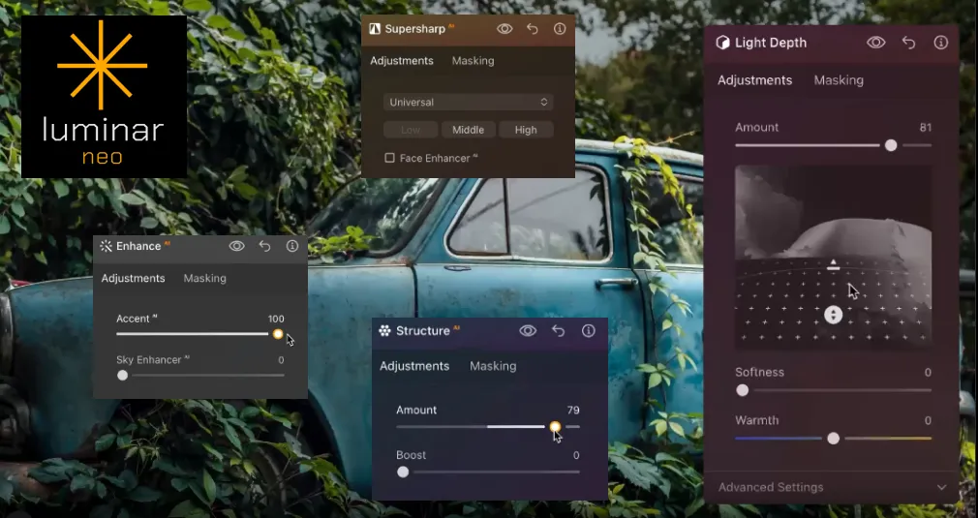Hide the Light Depth effect via eye icon
Screen dimensions: 978x518
pos(876,43)
